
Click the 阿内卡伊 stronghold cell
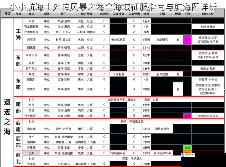pyautogui.click(x=31, y=55)
